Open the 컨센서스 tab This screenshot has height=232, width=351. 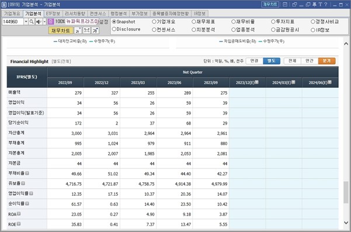click(x=98, y=13)
